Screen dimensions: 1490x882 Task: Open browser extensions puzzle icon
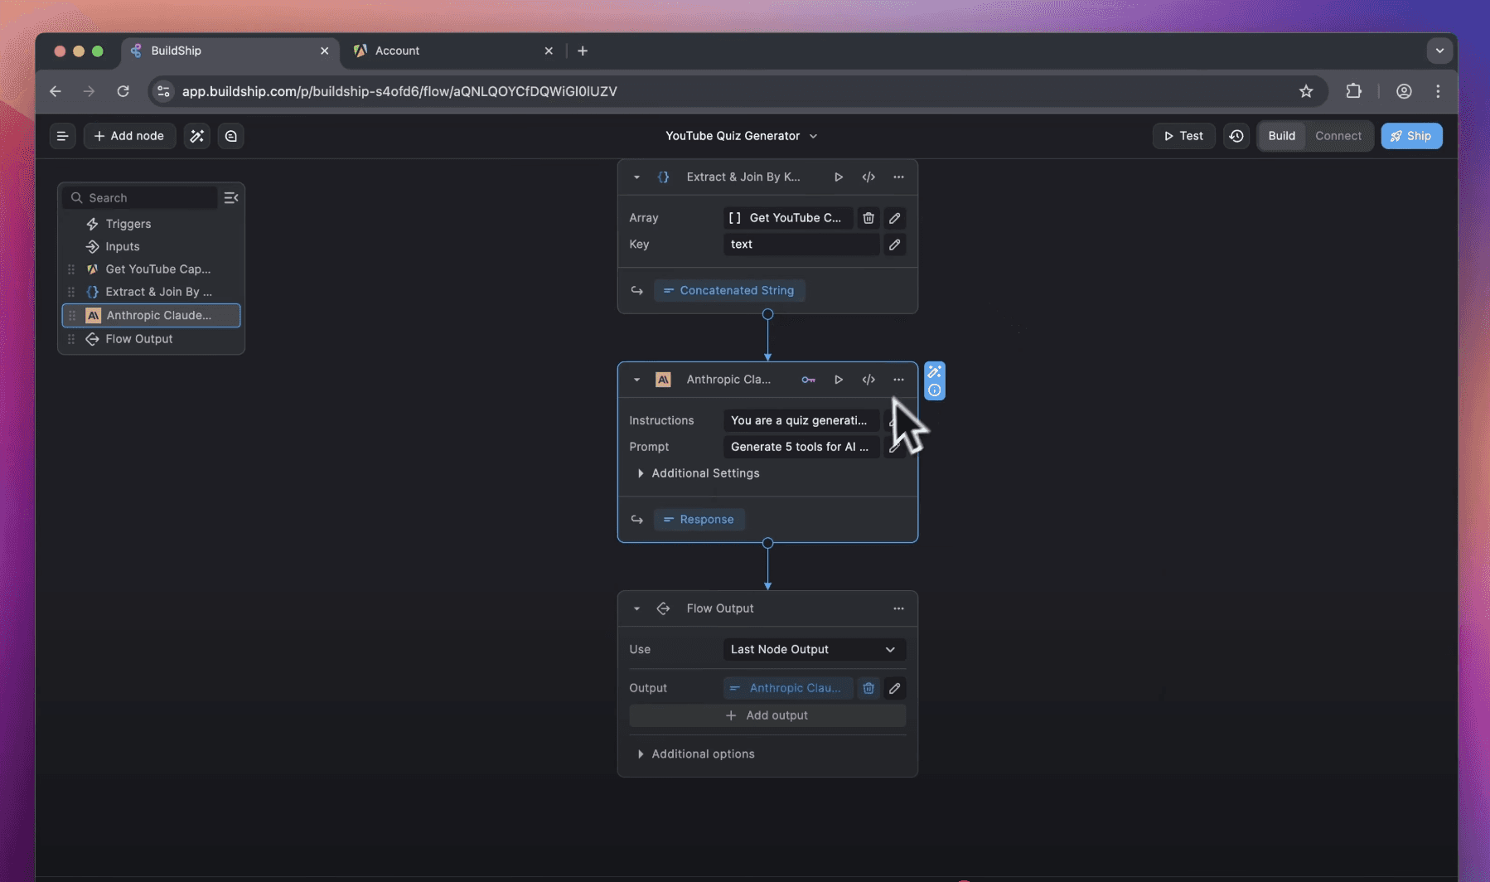coord(1354,91)
